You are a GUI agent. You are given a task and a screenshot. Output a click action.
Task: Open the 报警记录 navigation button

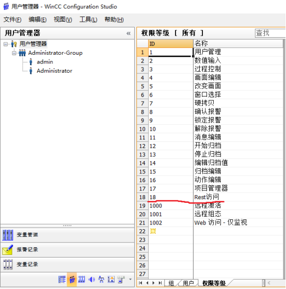[67, 250]
